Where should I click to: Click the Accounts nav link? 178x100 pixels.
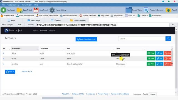(x=43, y=31)
